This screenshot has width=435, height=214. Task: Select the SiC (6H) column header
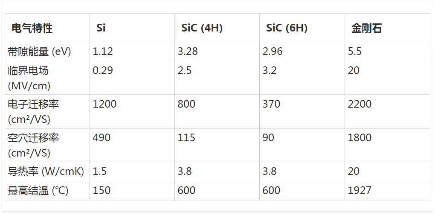287,29
